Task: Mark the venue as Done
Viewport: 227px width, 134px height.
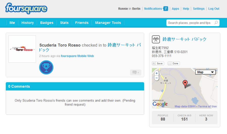Action: click(x=174, y=63)
